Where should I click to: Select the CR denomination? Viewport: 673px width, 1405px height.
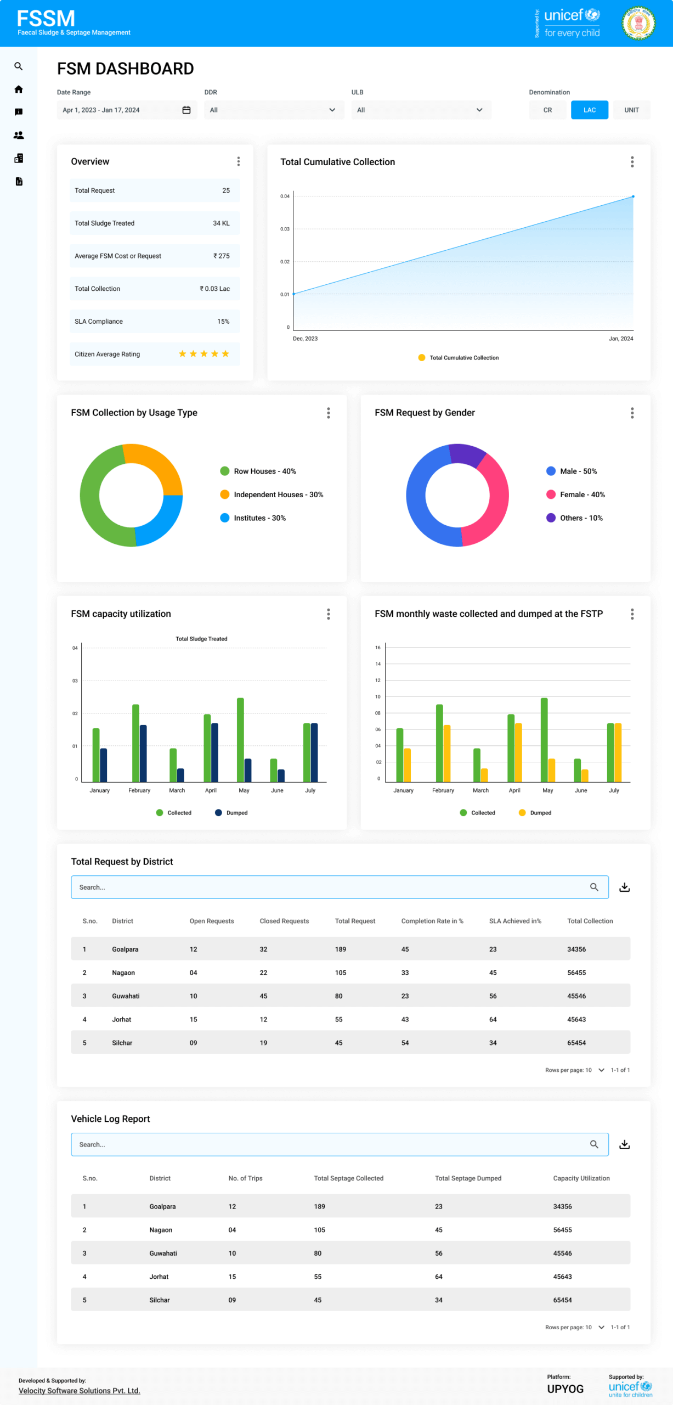coord(547,110)
